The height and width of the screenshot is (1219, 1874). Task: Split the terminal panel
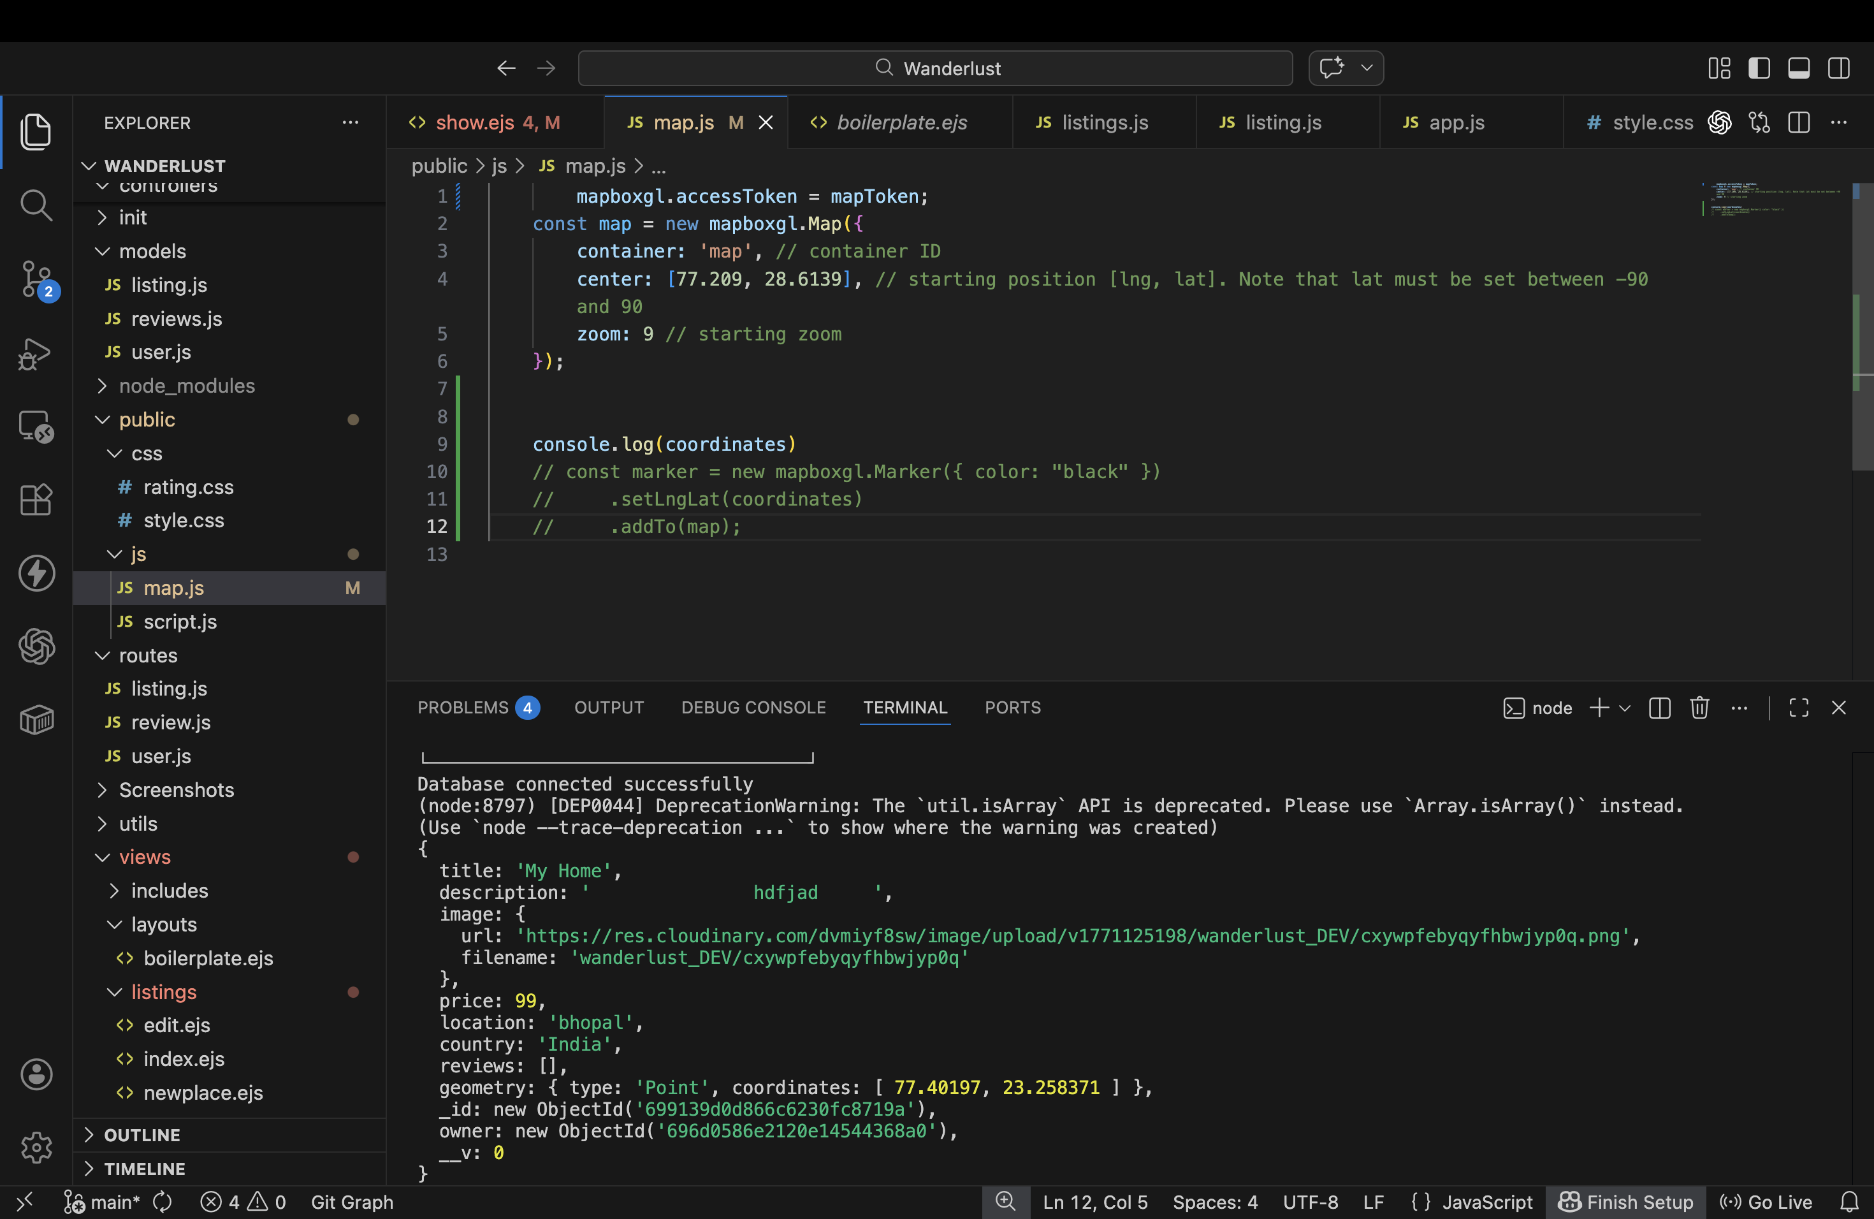tap(1660, 708)
